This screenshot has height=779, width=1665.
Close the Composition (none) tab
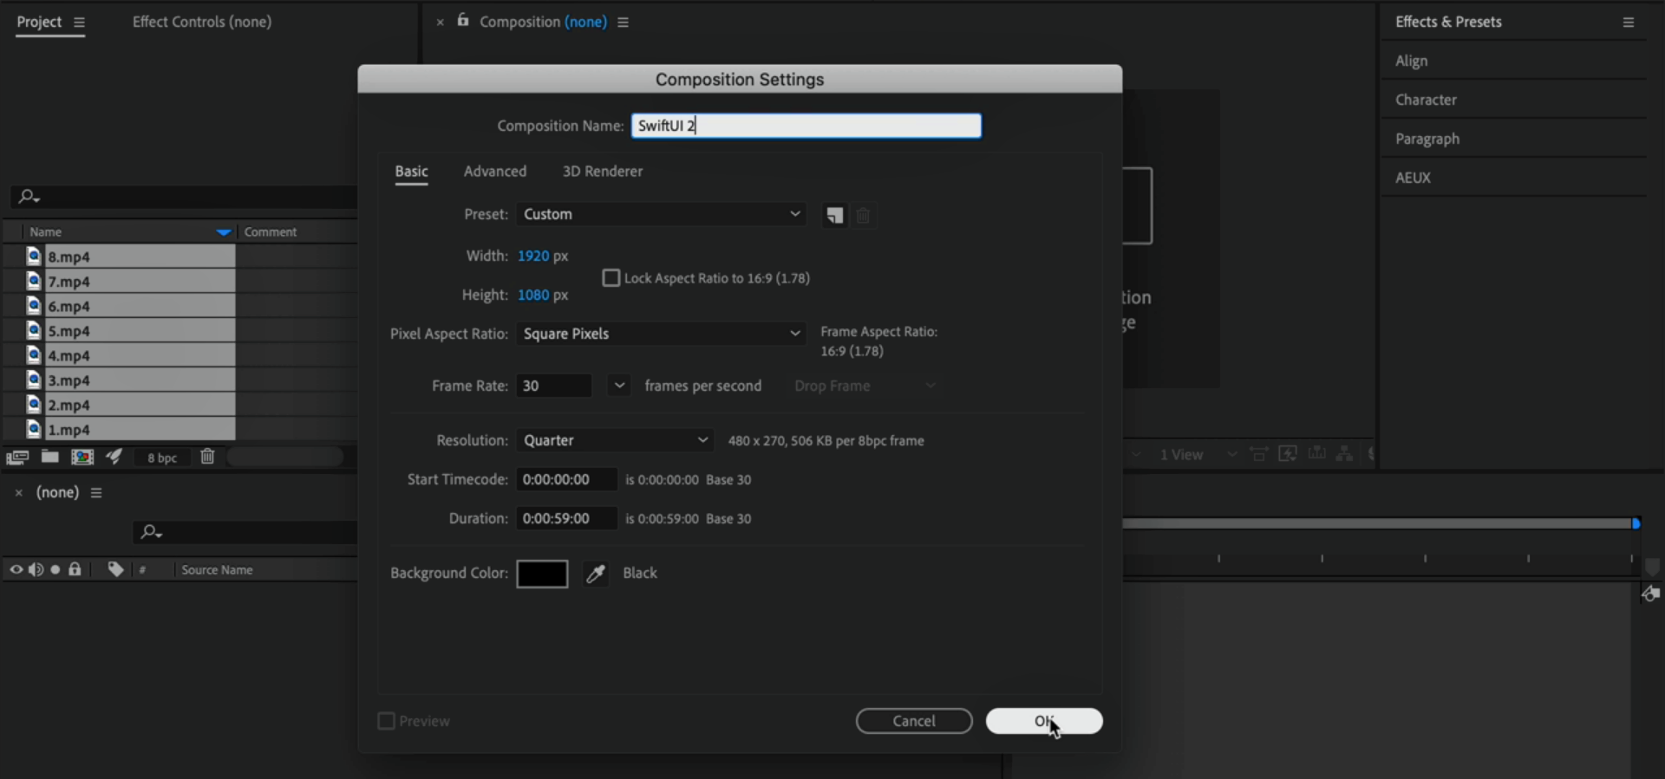point(441,23)
